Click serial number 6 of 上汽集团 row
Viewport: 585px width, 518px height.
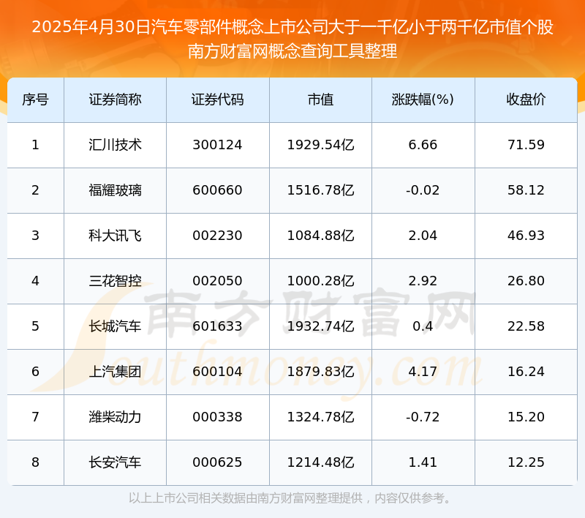click(35, 372)
